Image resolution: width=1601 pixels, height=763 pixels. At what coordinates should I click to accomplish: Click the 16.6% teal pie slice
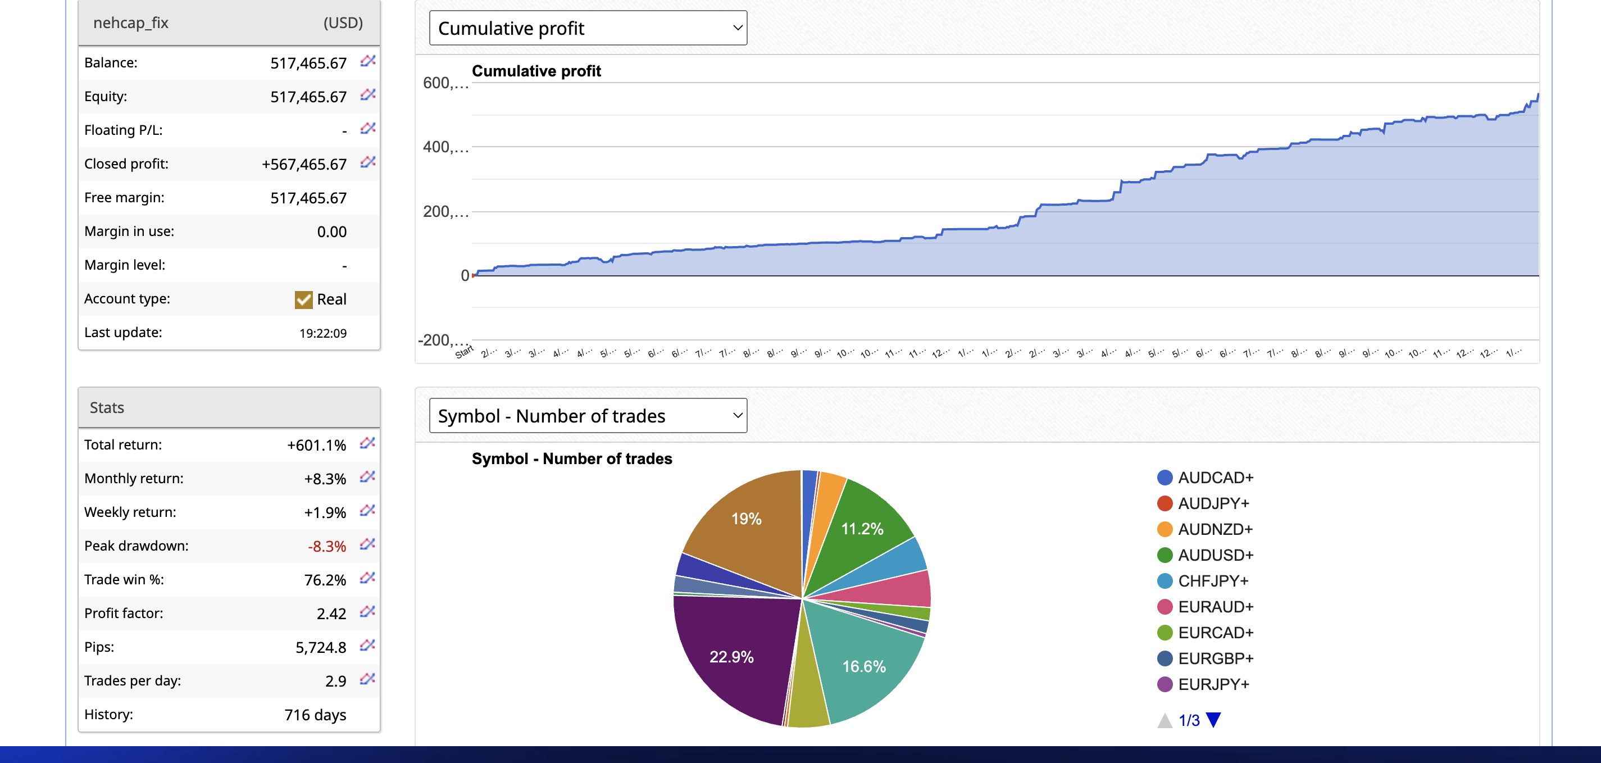pyautogui.click(x=863, y=666)
